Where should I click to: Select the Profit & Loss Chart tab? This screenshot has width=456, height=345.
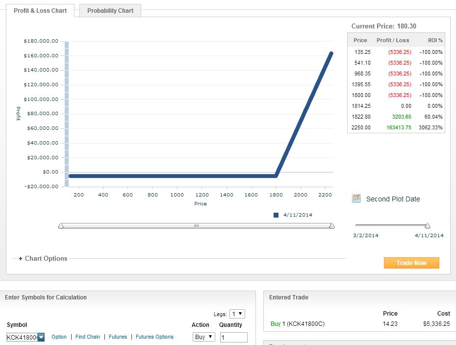40,11
